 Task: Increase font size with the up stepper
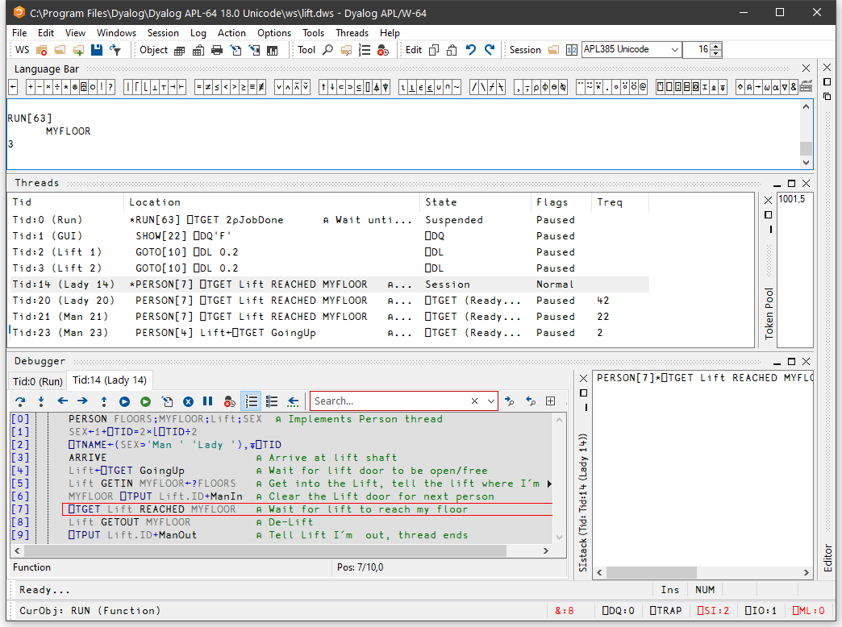(716, 46)
